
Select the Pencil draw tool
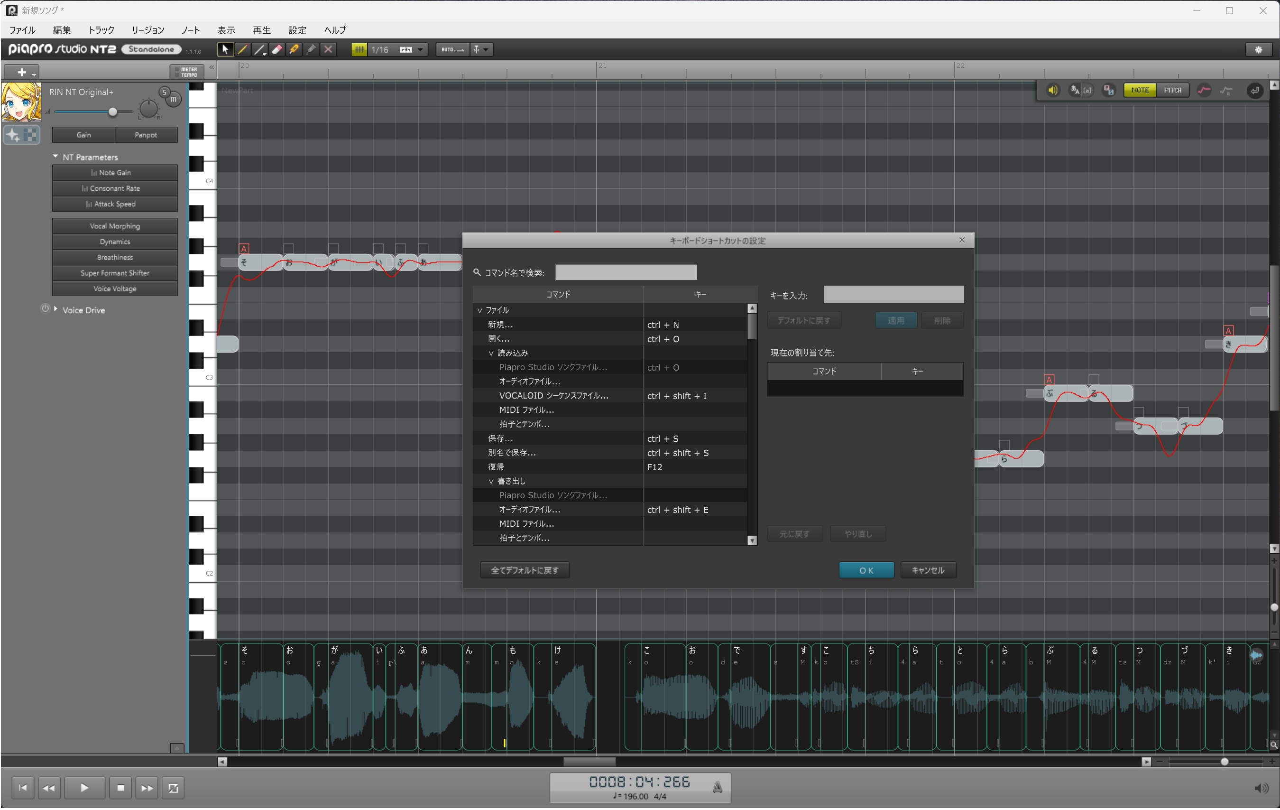pyautogui.click(x=242, y=49)
